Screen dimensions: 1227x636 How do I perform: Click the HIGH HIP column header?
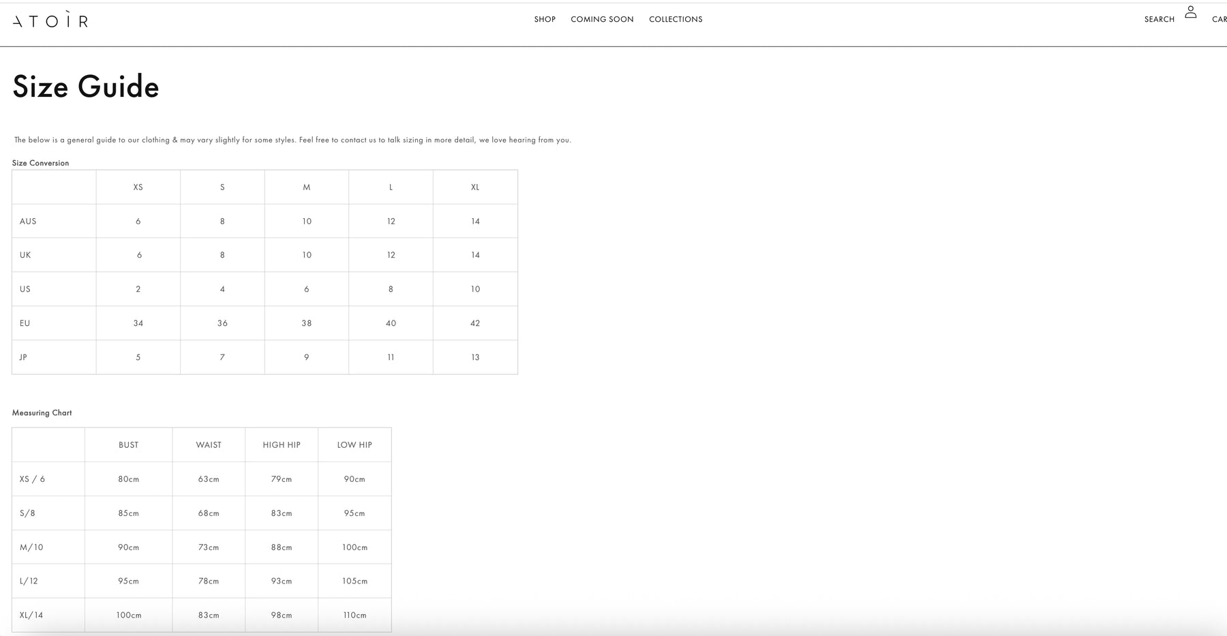282,444
